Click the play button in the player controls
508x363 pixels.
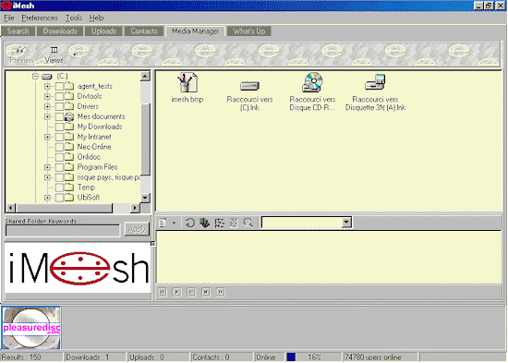[177, 293]
